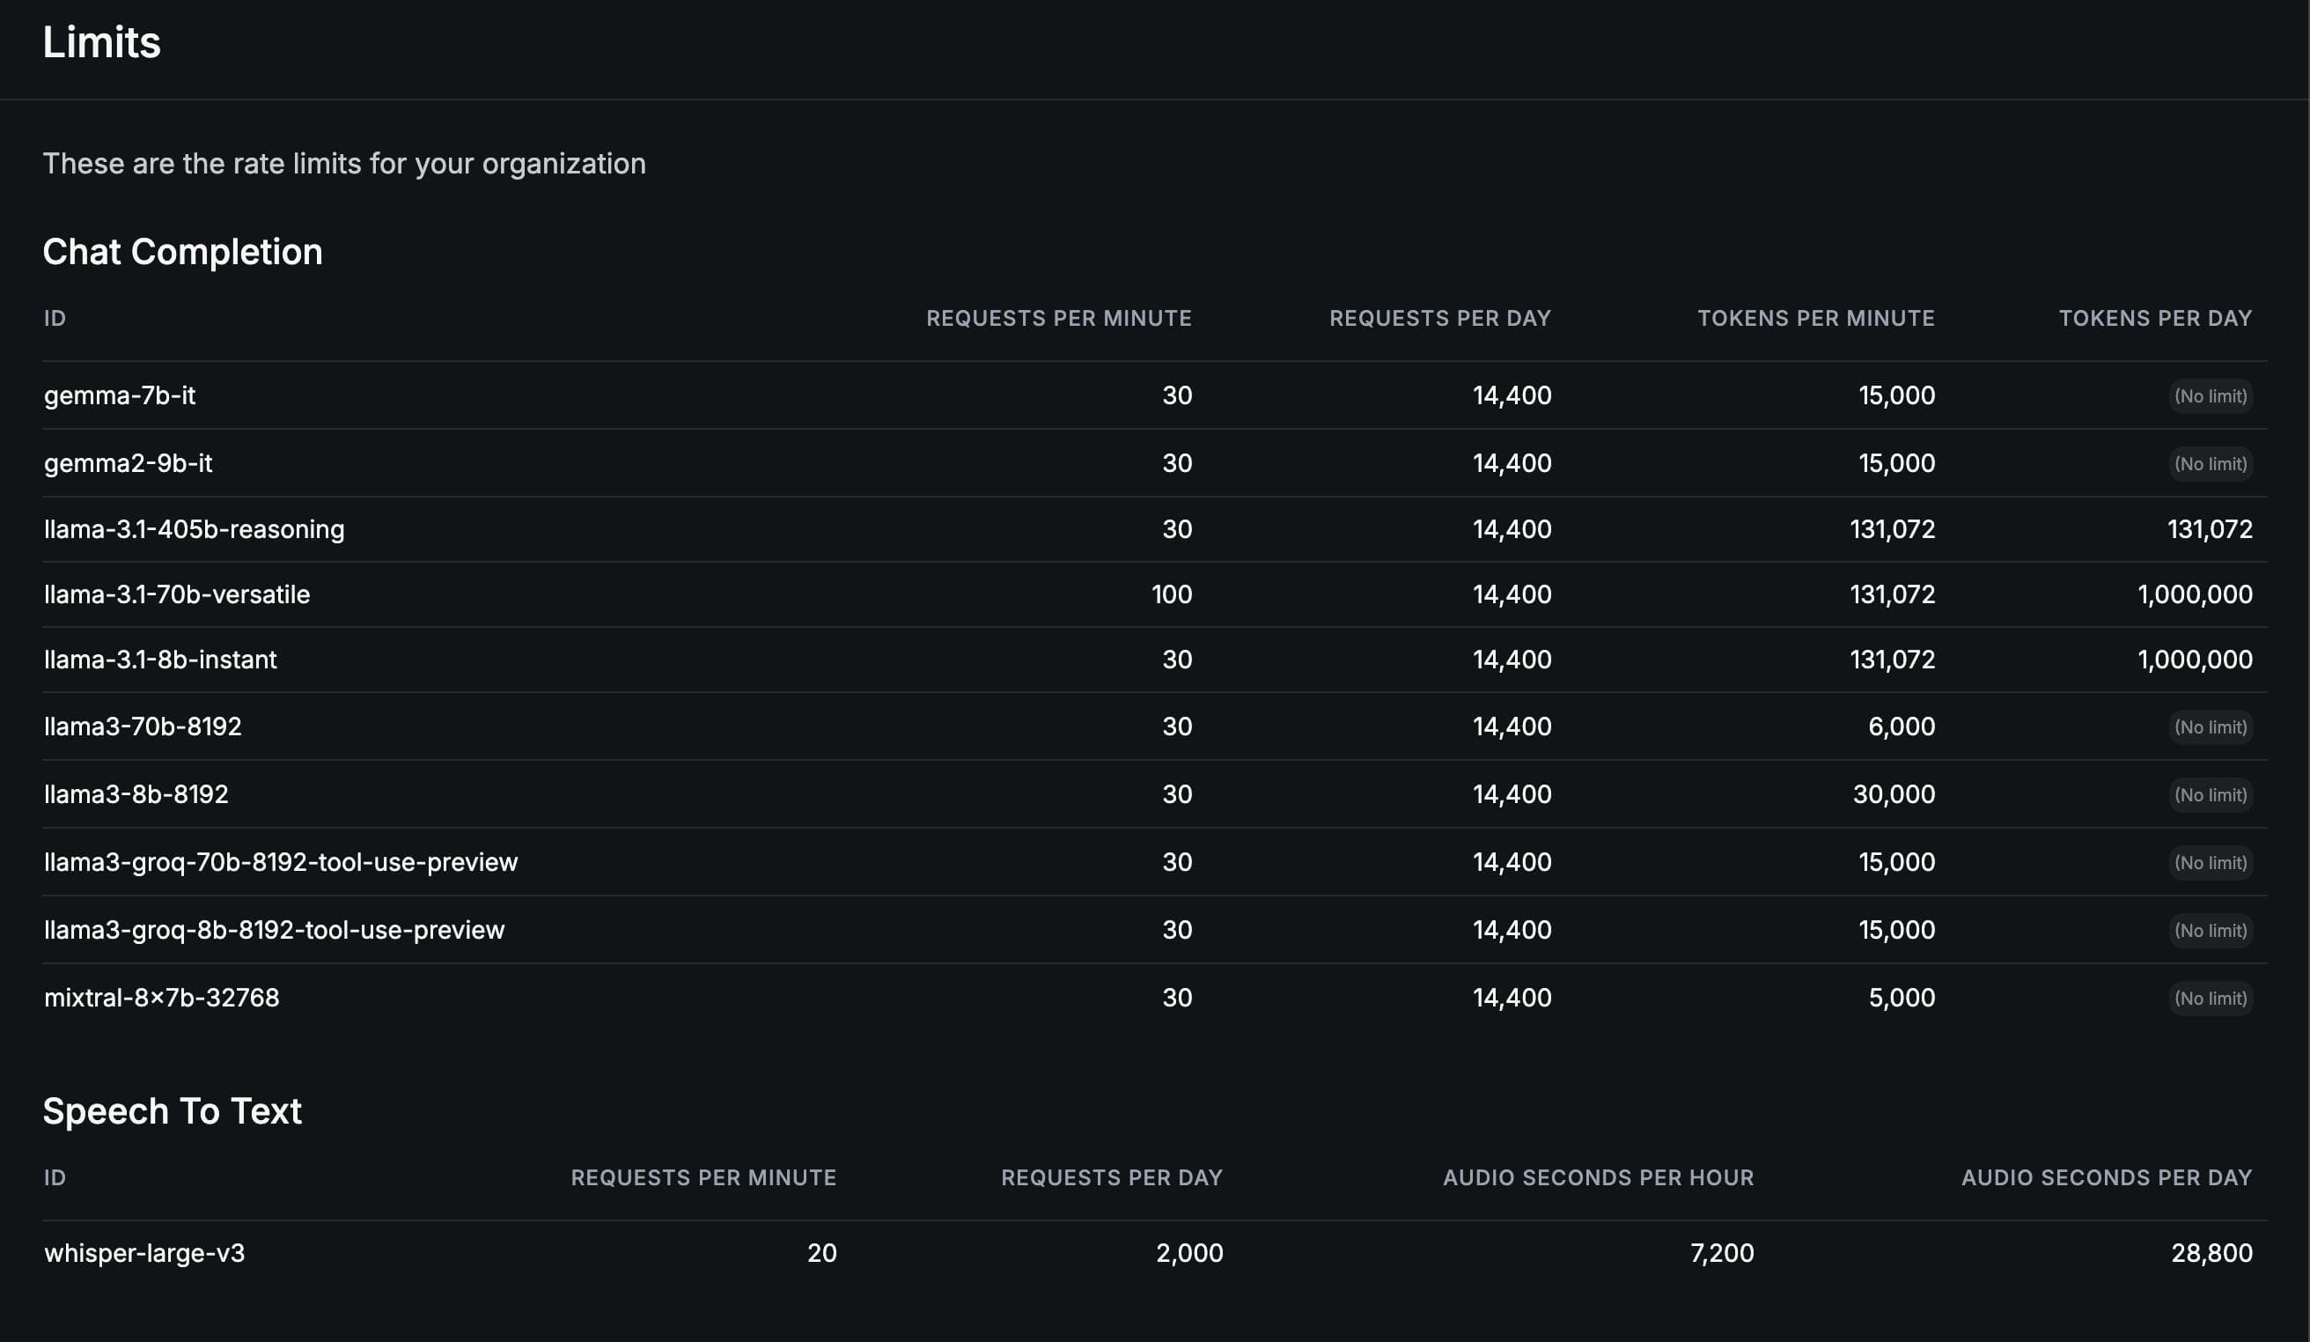Select llama3-70b-8192 model name

pos(143,726)
